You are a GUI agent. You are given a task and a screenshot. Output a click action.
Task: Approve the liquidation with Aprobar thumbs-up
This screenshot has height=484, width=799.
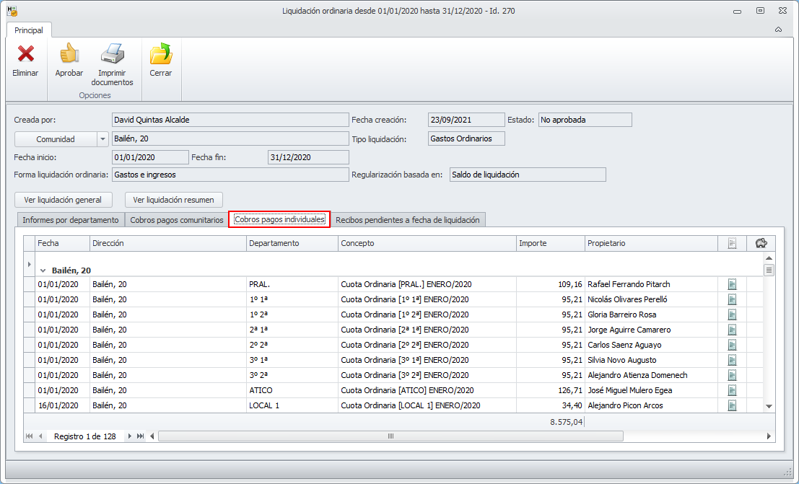[x=69, y=54]
